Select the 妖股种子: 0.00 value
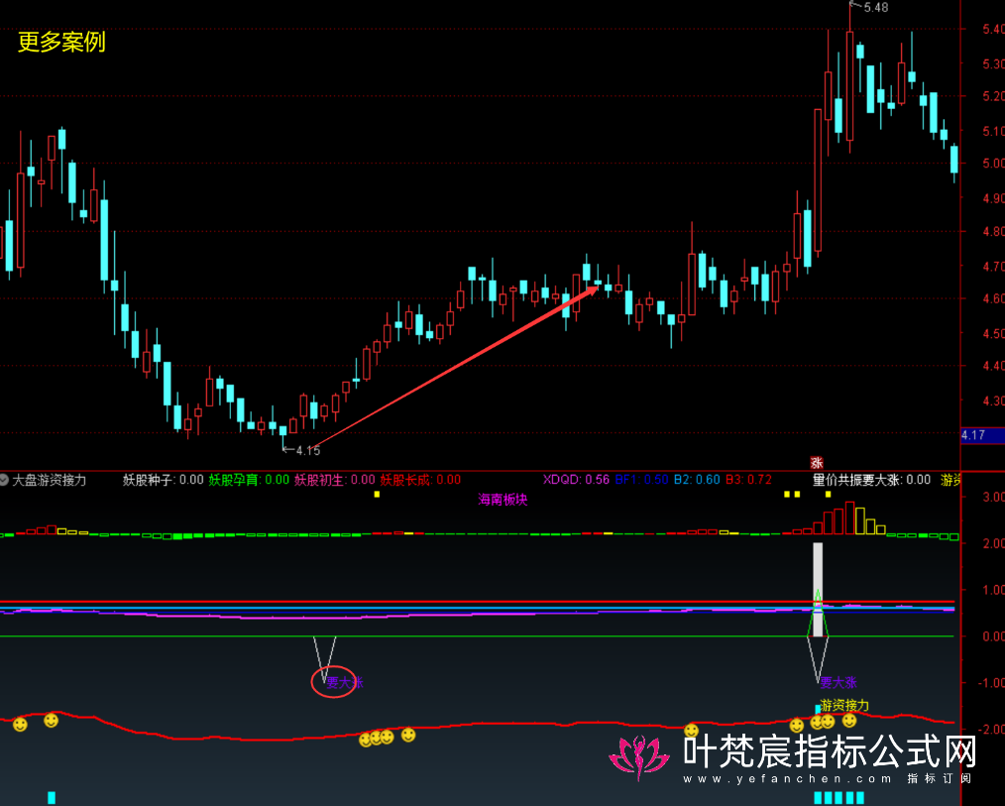The image size is (1005, 806). [x=164, y=480]
